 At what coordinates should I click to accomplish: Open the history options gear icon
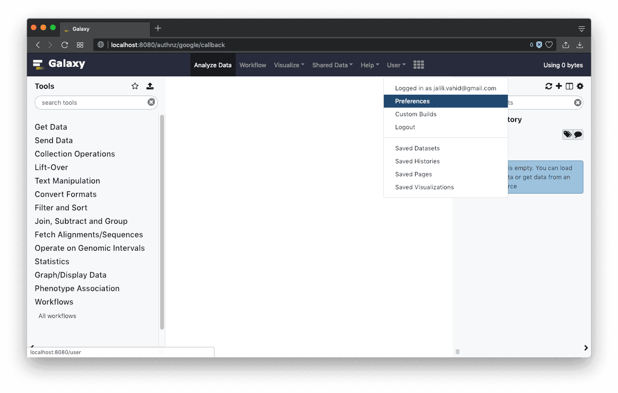pyautogui.click(x=580, y=86)
